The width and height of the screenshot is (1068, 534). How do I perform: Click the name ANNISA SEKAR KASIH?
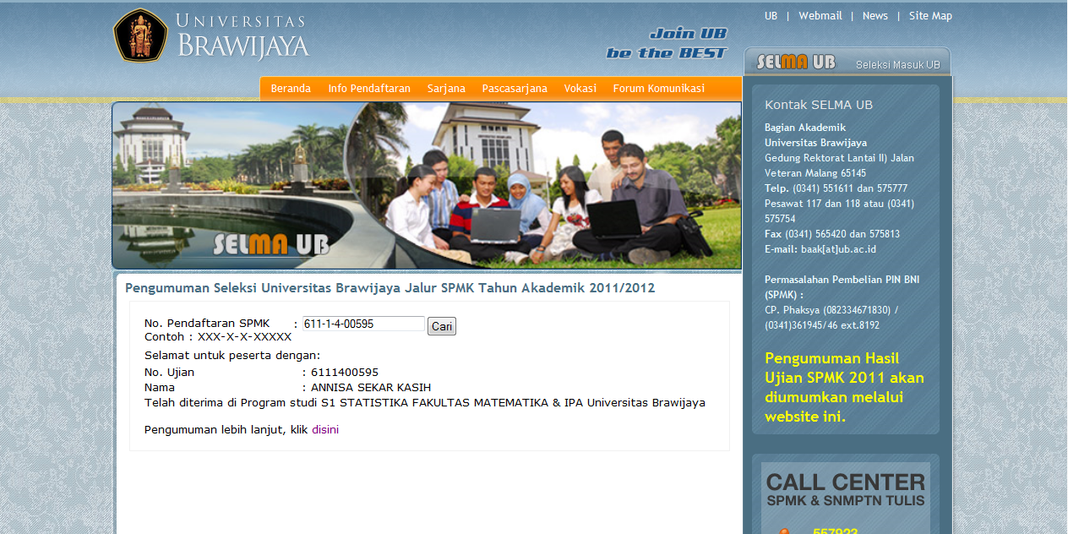click(371, 388)
